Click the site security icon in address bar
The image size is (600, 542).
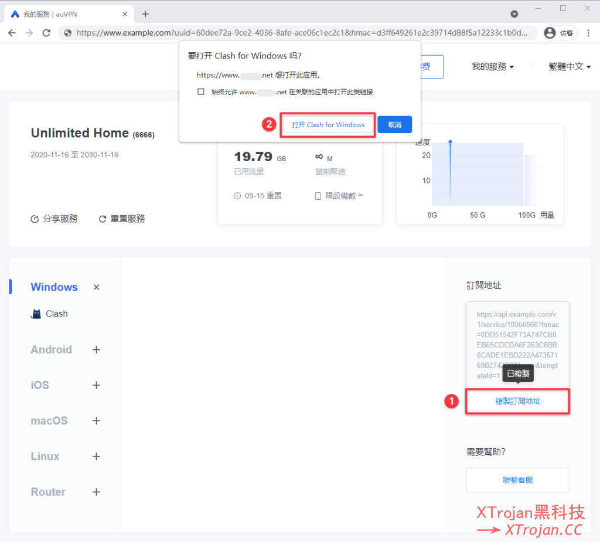(x=67, y=33)
